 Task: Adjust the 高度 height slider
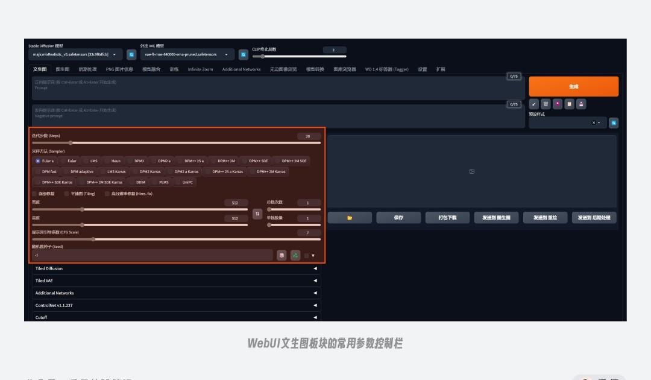140,224
